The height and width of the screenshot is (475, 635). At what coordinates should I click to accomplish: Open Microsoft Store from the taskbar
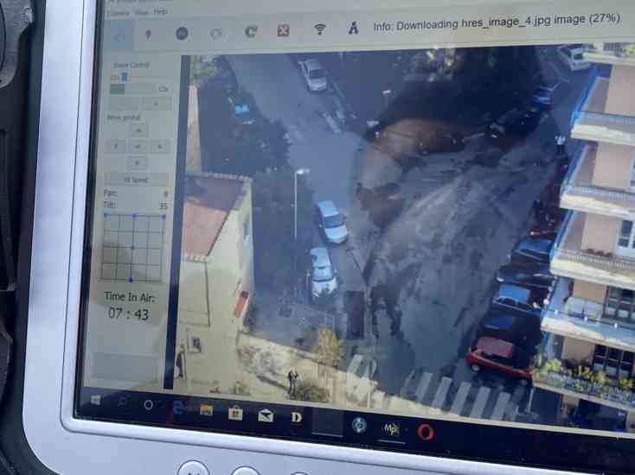pyautogui.click(x=235, y=413)
